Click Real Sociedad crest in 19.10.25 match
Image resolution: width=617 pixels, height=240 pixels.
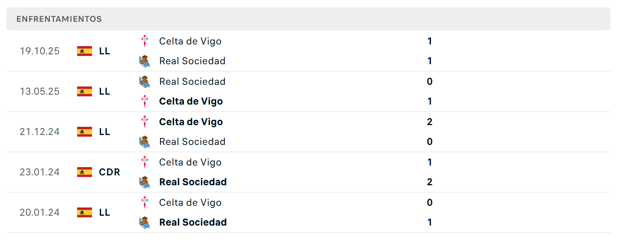click(x=145, y=61)
